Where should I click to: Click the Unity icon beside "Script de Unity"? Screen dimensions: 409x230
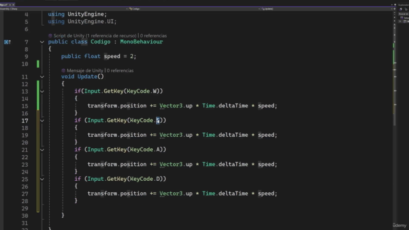tap(50, 36)
